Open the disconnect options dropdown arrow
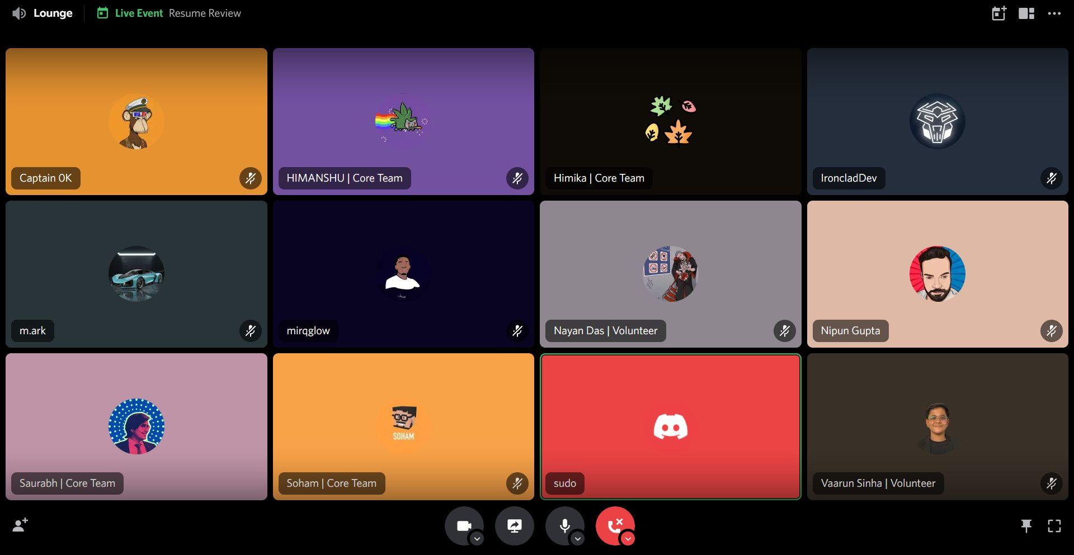This screenshot has width=1074, height=555. click(628, 539)
